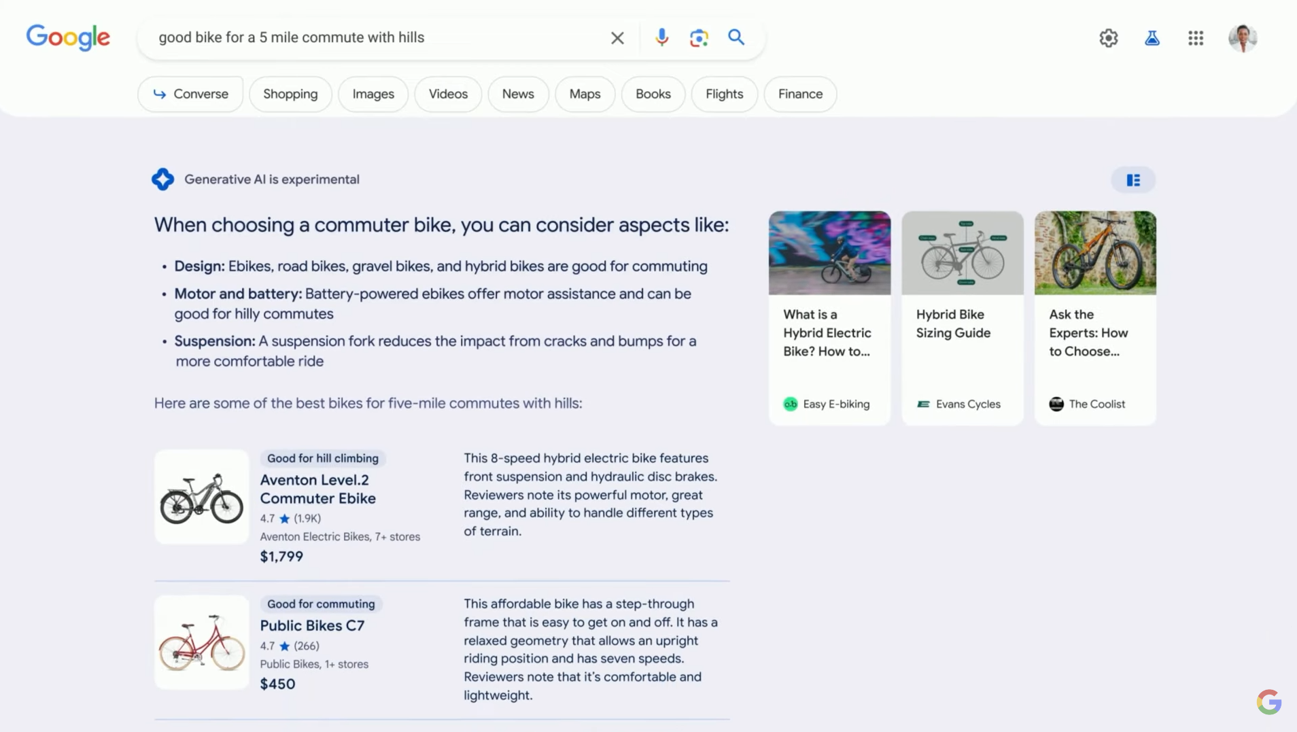1297x732 pixels.
Task: Clear the search query text
Action: tap(617, 38)
